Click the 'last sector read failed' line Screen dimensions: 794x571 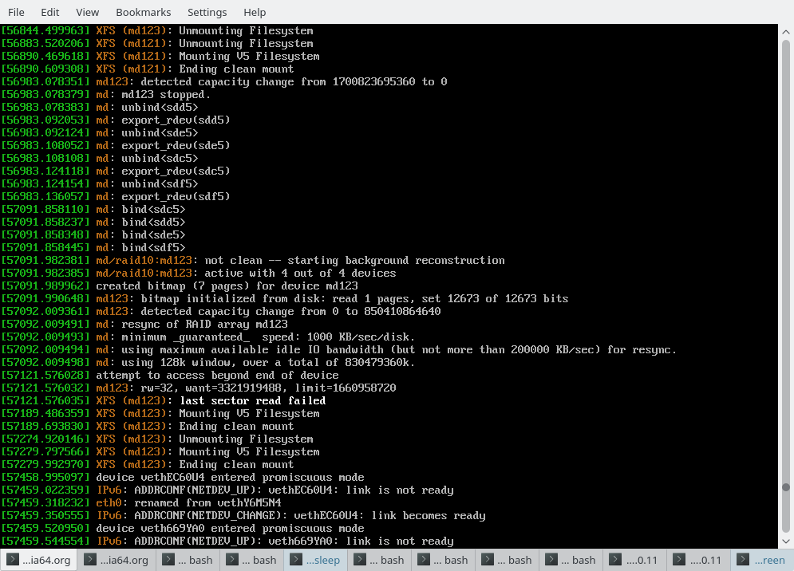pyautogui.click(x=163, y=401)
